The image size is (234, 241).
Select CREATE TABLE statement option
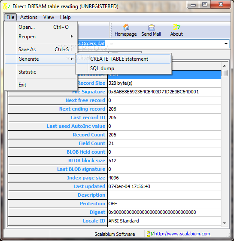(x=124, y=59)
